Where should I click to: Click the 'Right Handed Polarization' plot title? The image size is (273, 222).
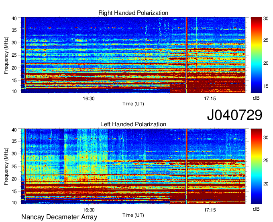tap(133, 13)
